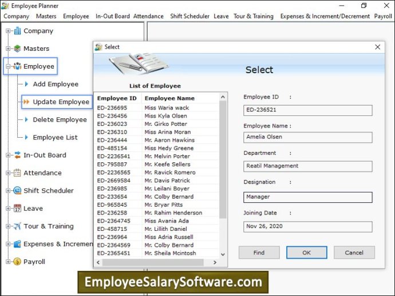Viewport: 395px width, 296px height.
Task: Click the employee list vertical scrollbar thumb
Action: coord(223,159)
